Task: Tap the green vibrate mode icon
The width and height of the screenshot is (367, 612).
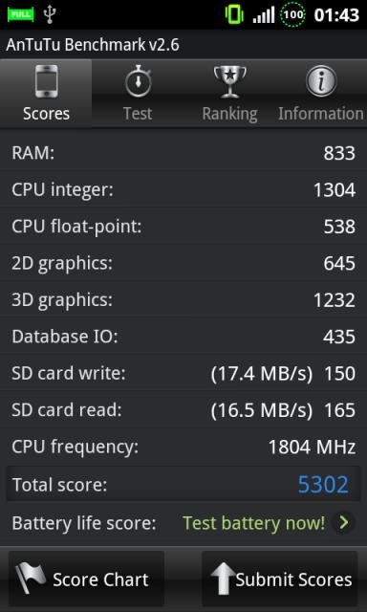Action: click(x=234, y=15)
